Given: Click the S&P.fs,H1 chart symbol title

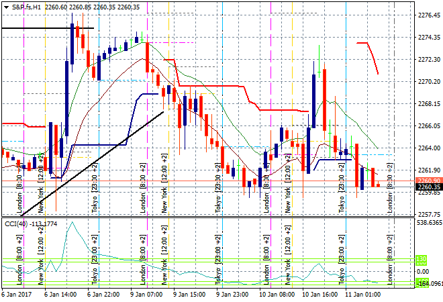Looking at the screenshot, I should coord(30,6).
